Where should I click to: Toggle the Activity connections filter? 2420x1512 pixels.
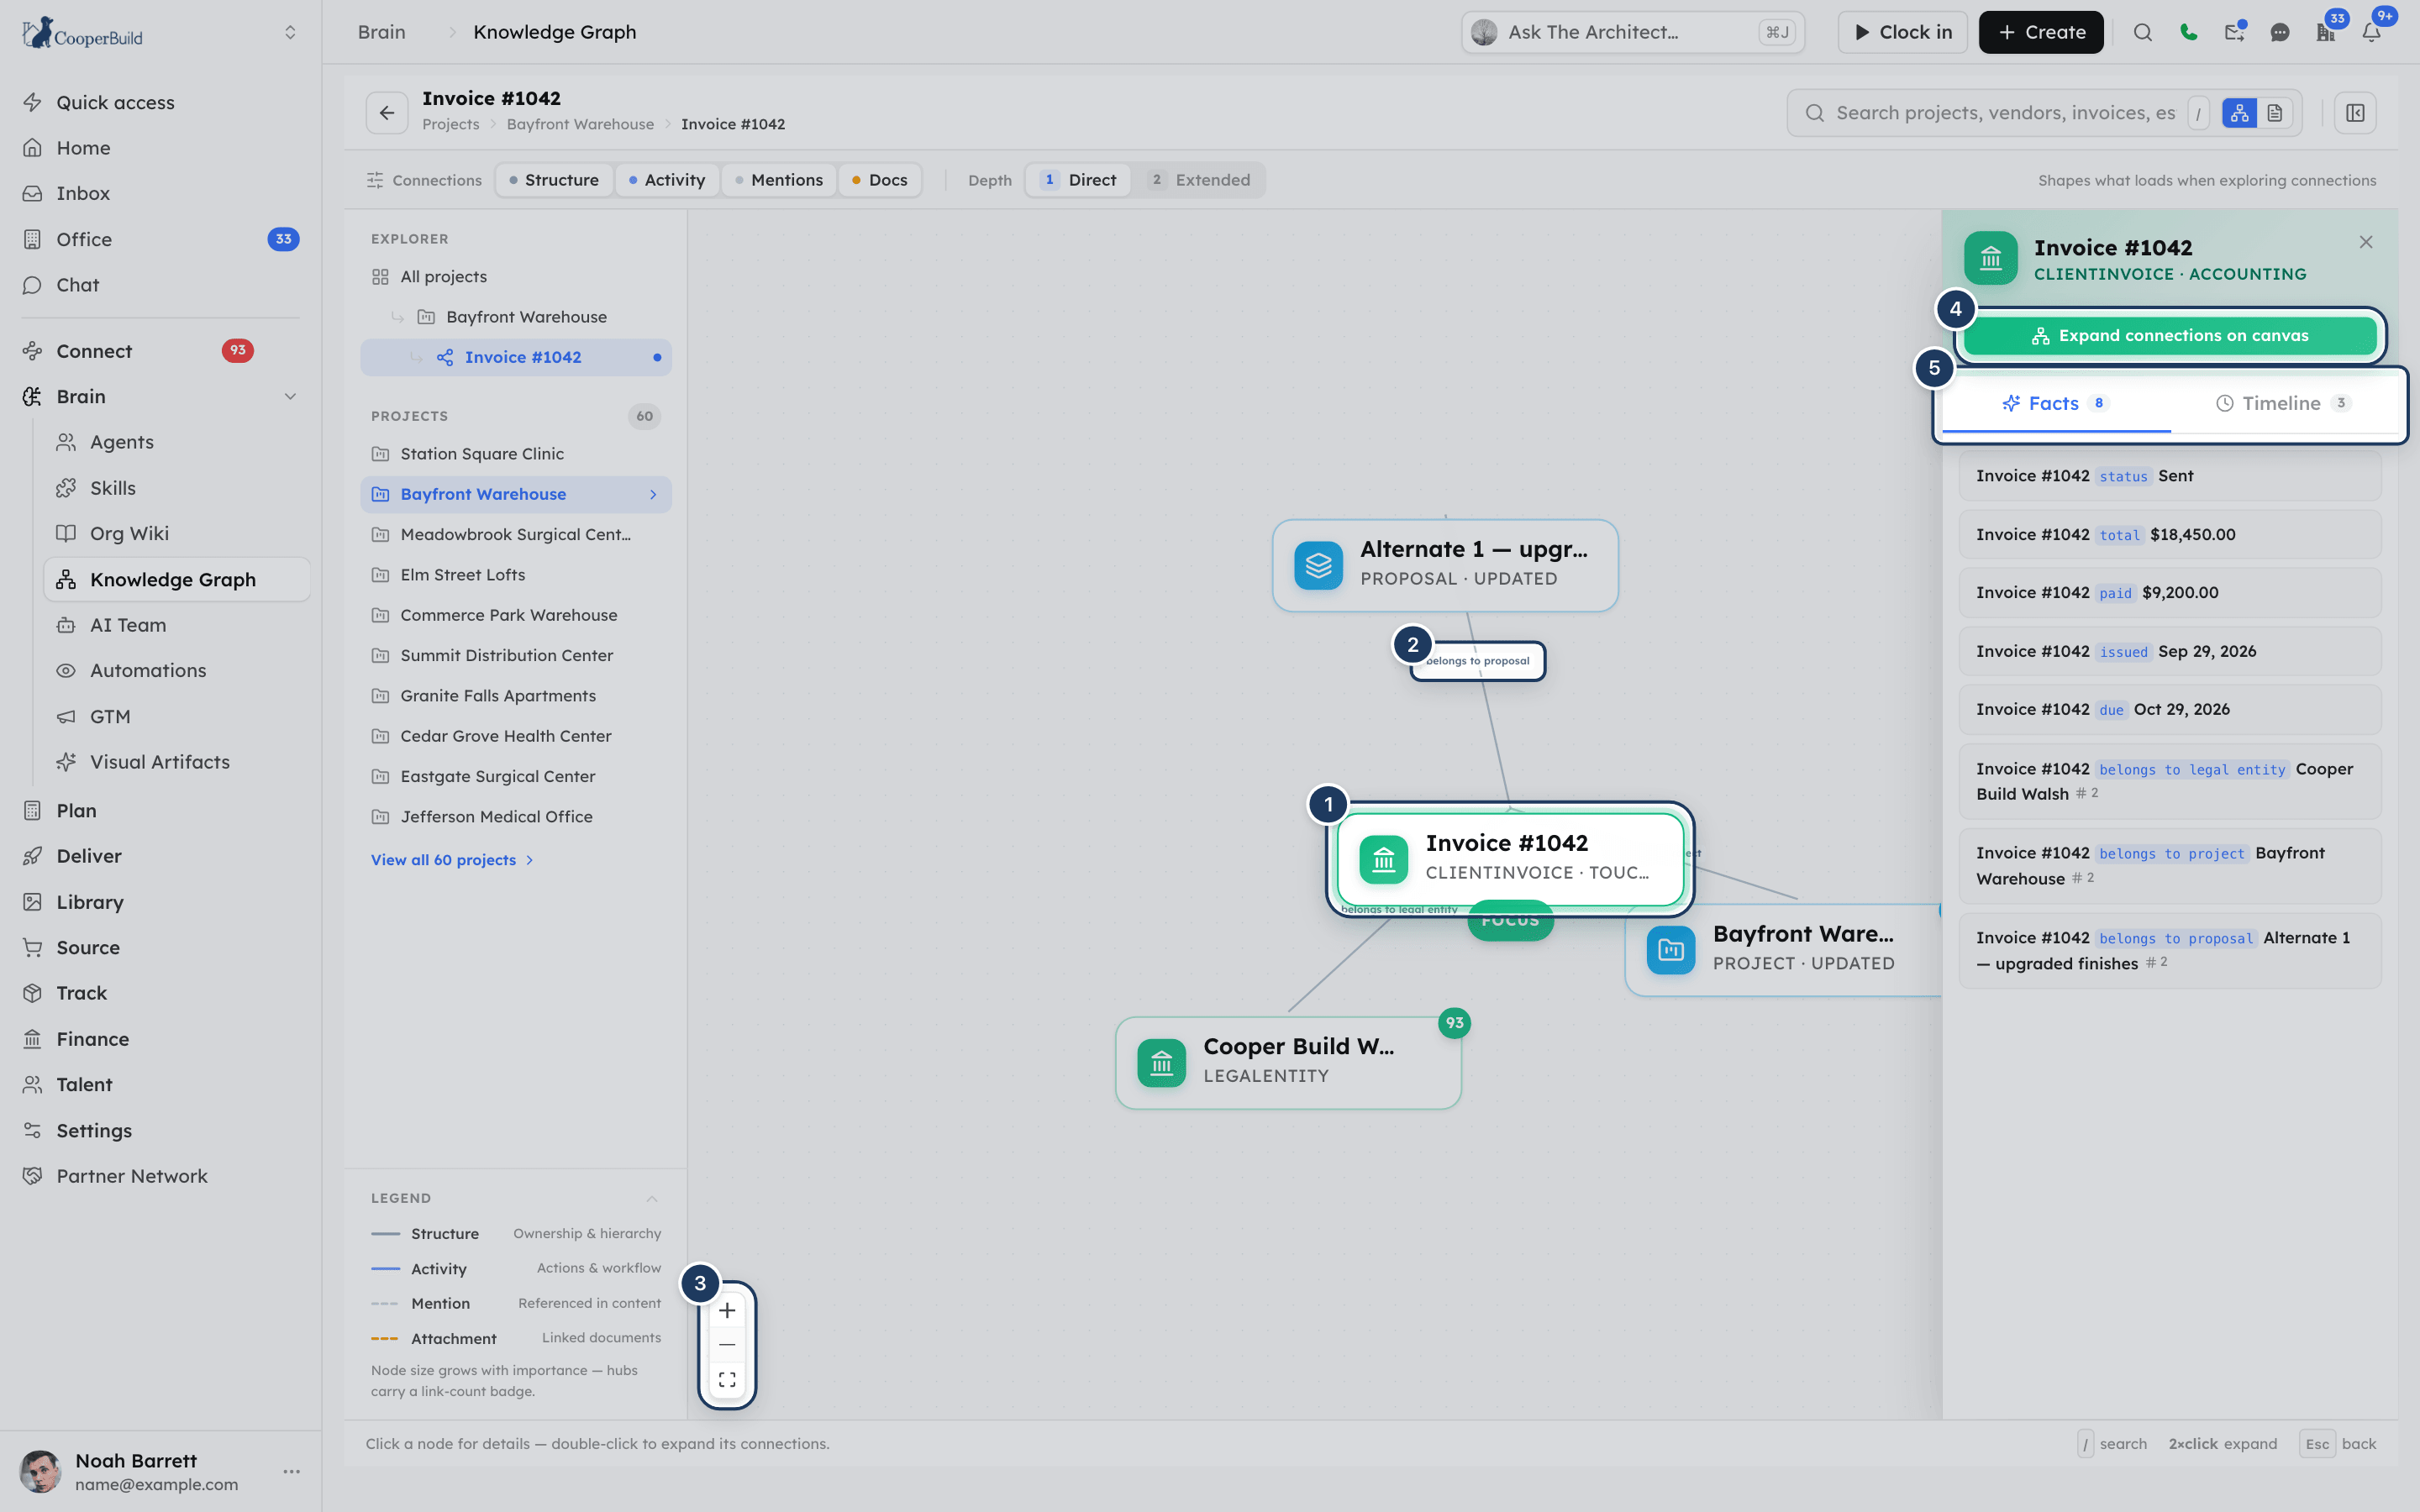click(x=667, y=180)
